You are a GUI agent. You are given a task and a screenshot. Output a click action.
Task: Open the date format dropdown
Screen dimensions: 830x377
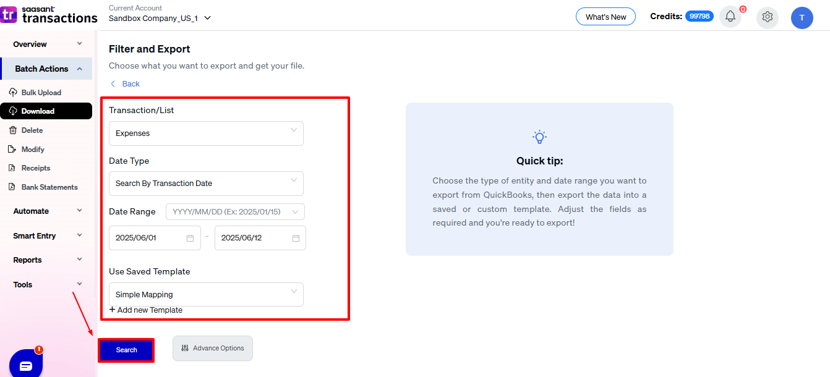pos(235,212)
